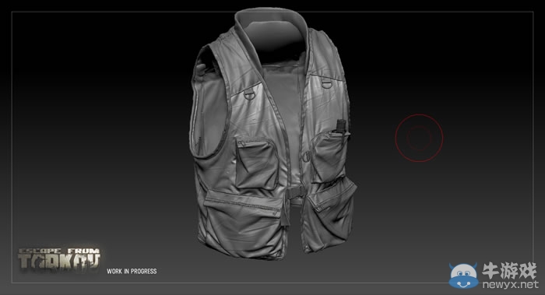Select the pocket holding the protruding tool
Screen dimensions: 545x295
point(329,157)
